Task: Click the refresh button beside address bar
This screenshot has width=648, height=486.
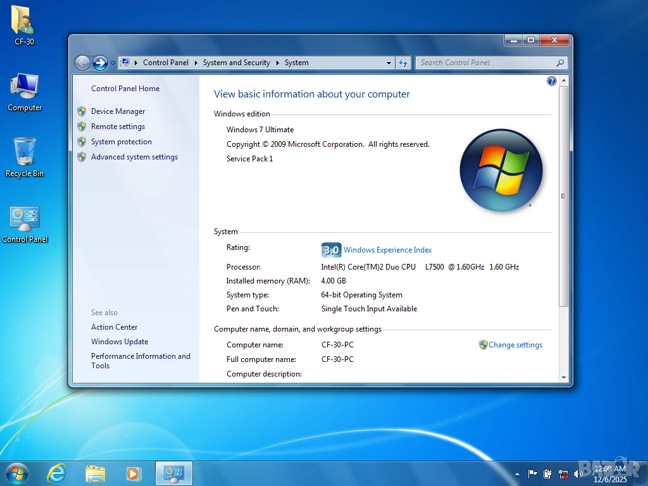Action: click(x=403, y=63)
